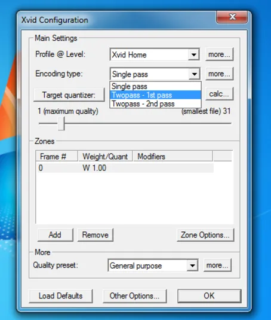Open Zone Options dialog
Image resolution: width=271 pixels, height=320 pixels.
click(205, 235)
